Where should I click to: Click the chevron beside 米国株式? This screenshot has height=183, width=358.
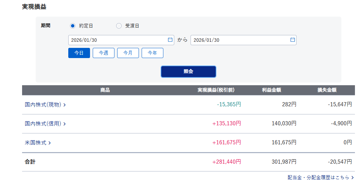coord(50,143)
